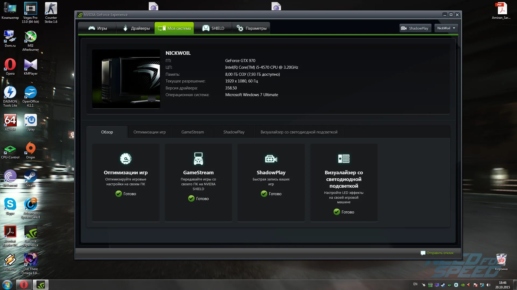The image size is (517, 290).
Task: Click the GeForce GTX 970 text
Action: click(x=240, y=61)
